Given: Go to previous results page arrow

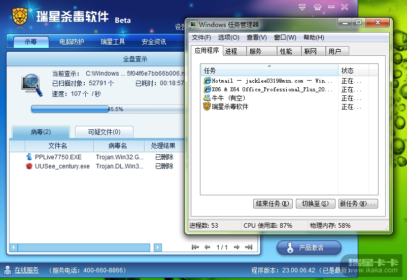Looking at the screenshot, I should tap(207, 247).
